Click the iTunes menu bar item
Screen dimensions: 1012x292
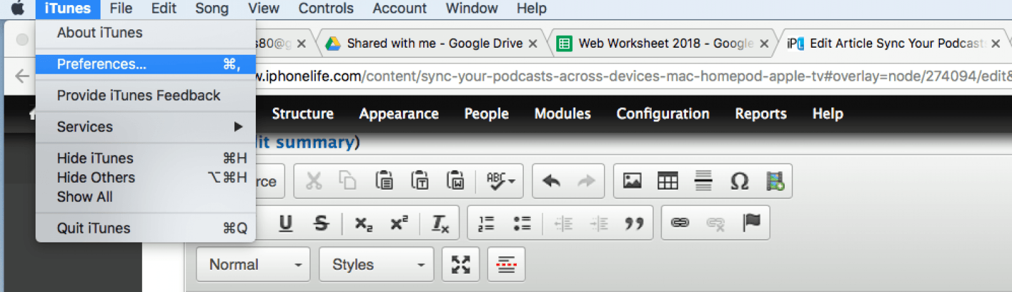(67, 8)
